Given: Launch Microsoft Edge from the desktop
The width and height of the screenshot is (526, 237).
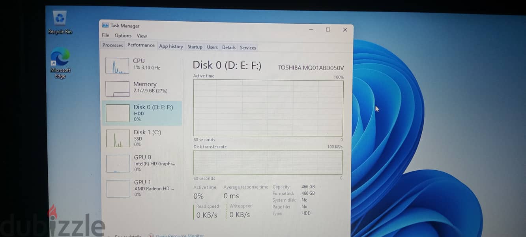Looking at the screenshot, I should [x=60, y=63].
